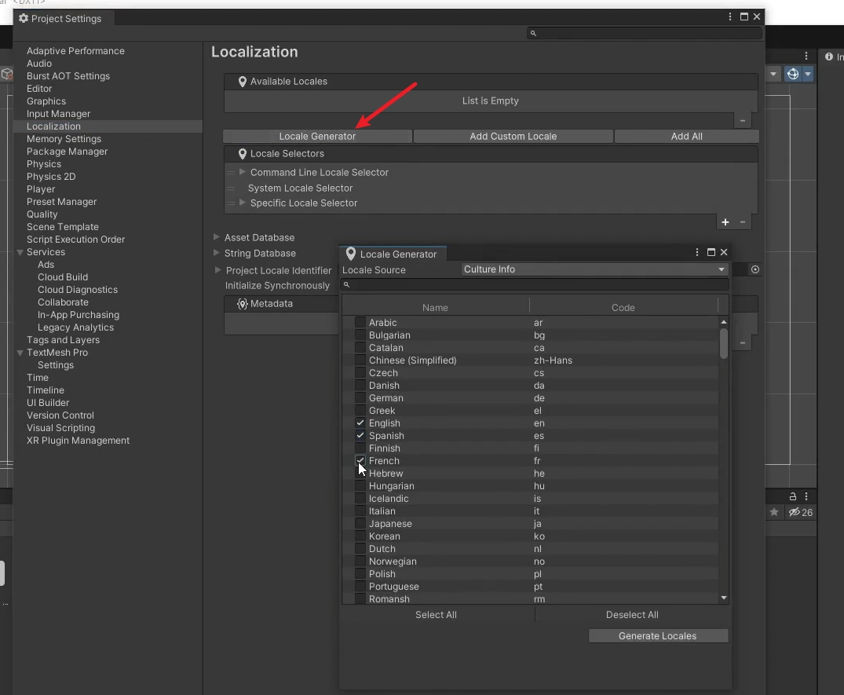Check the Italian locale checkbox

click(x=360, y=511)
